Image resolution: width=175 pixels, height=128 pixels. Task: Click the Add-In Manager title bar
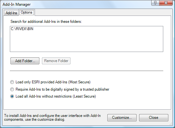pos(76,4)
